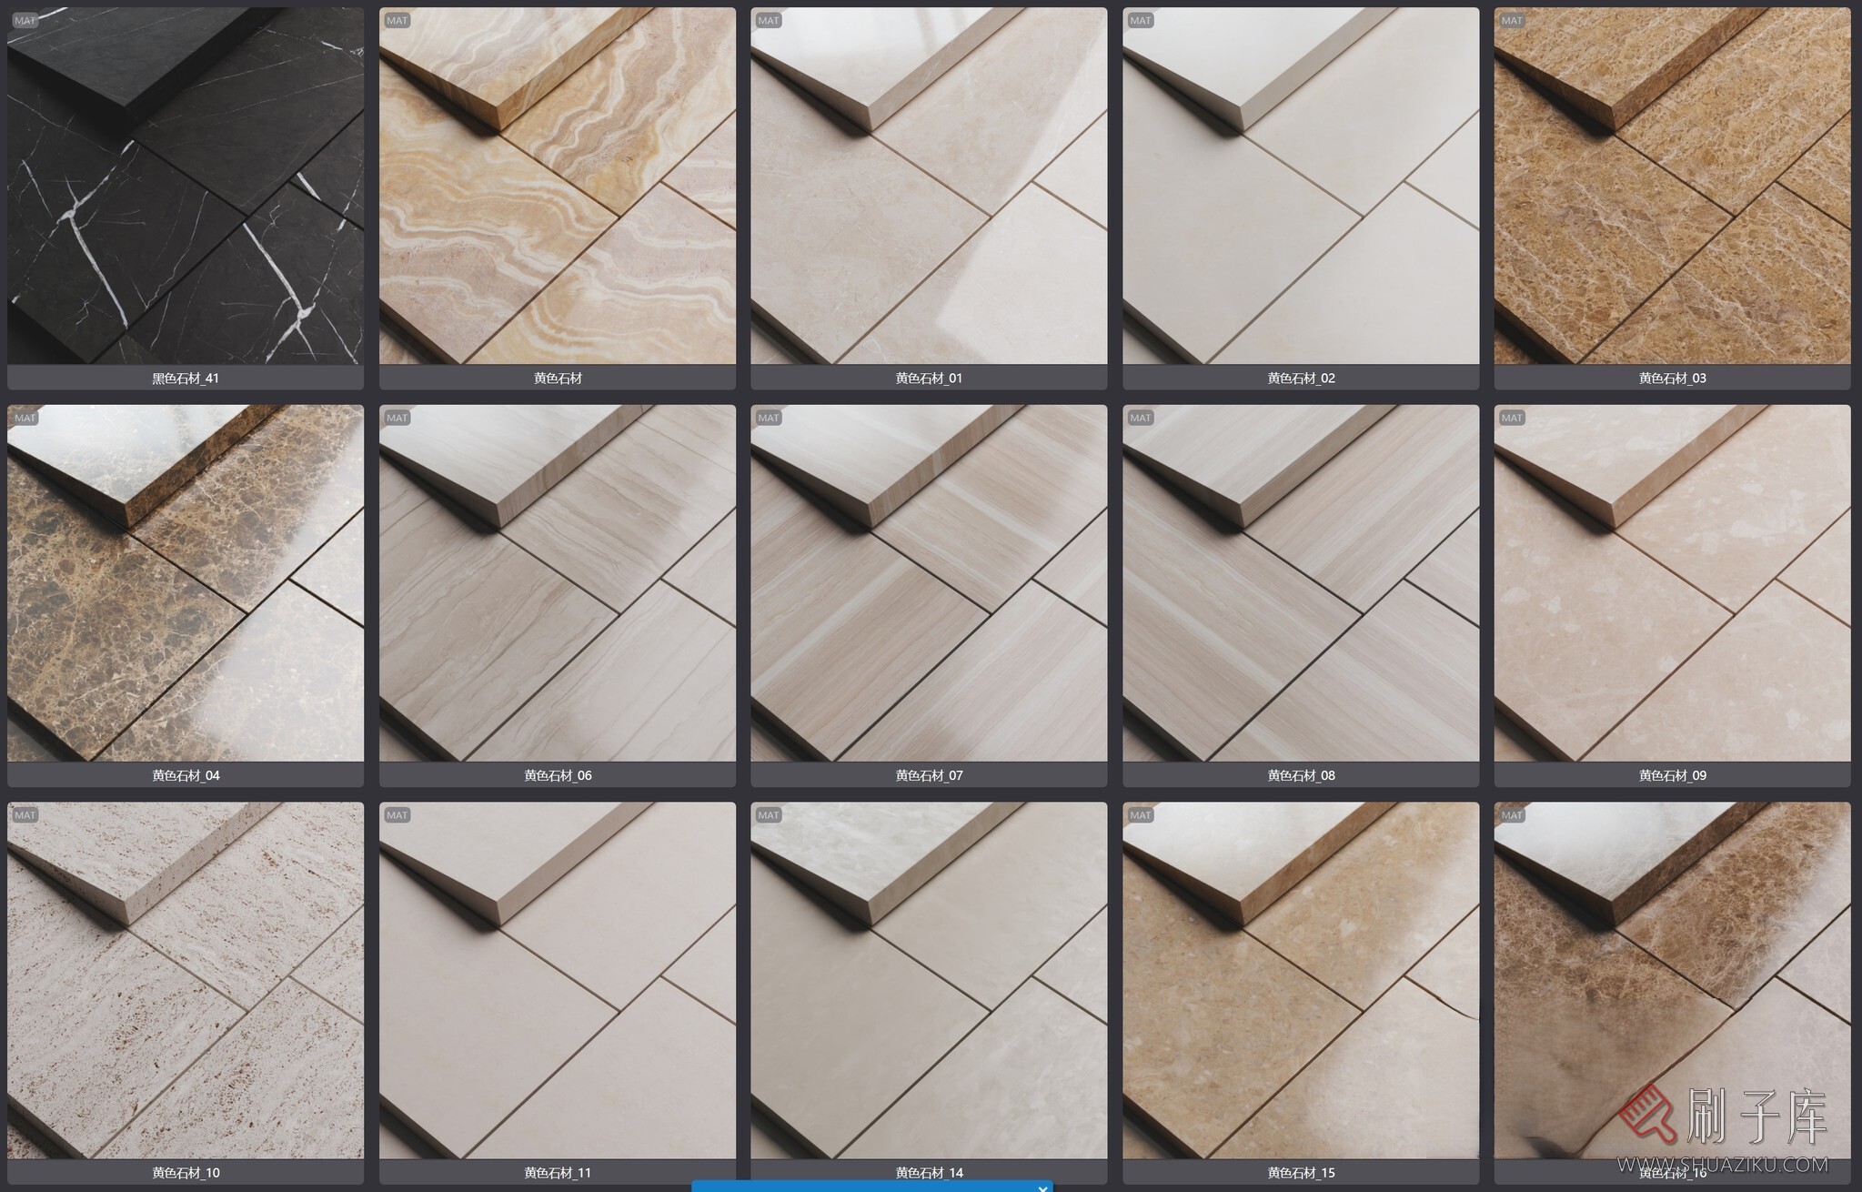Click MAT badge on 黑色石材_41 thumbnail

click(25, 21)
